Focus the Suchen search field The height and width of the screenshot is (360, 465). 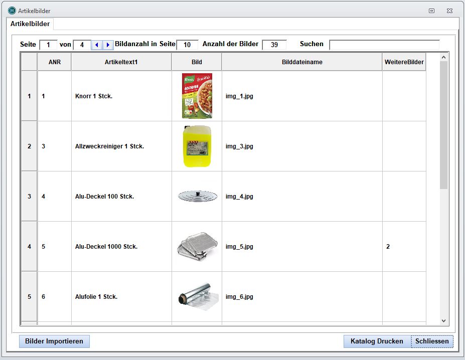click(384, 45)
